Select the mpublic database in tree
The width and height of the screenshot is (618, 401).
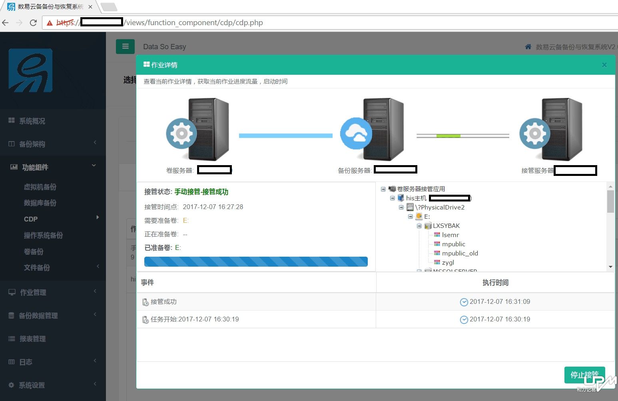[453, 244]
